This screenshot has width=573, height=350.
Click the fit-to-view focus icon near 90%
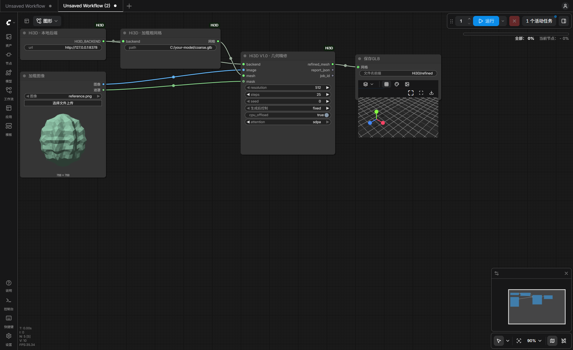click(519, 341)
